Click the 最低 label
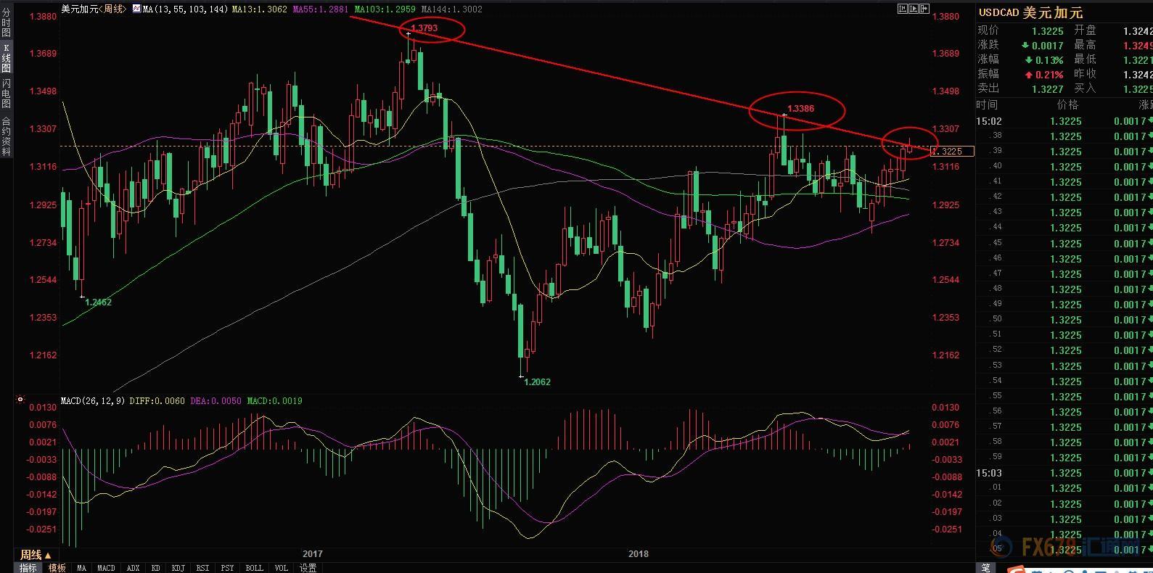The height and width of the screenshot is (573, 1153). [1085, 59]
